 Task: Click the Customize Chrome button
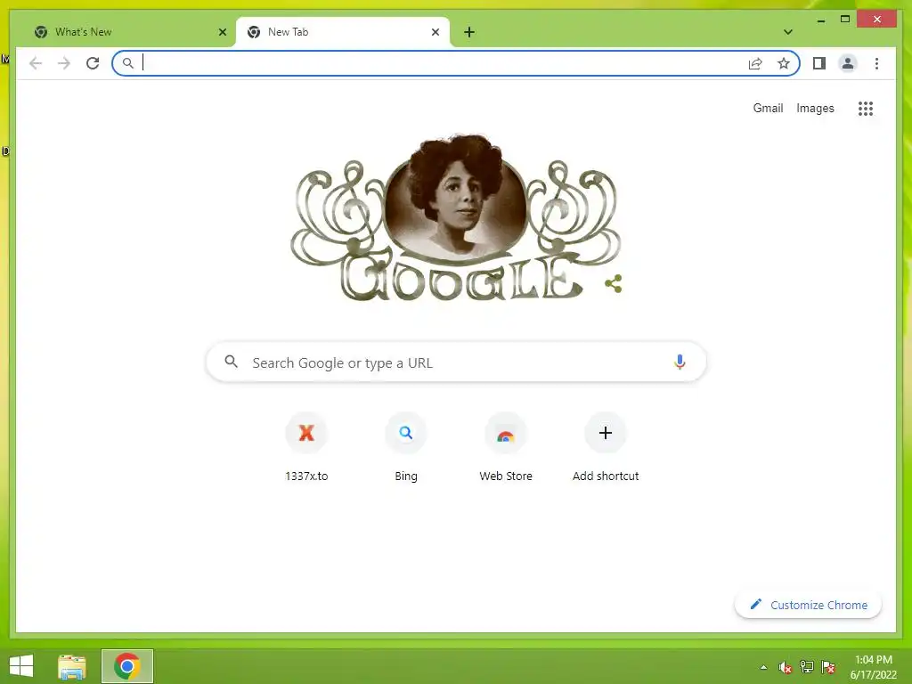(808, 605)
